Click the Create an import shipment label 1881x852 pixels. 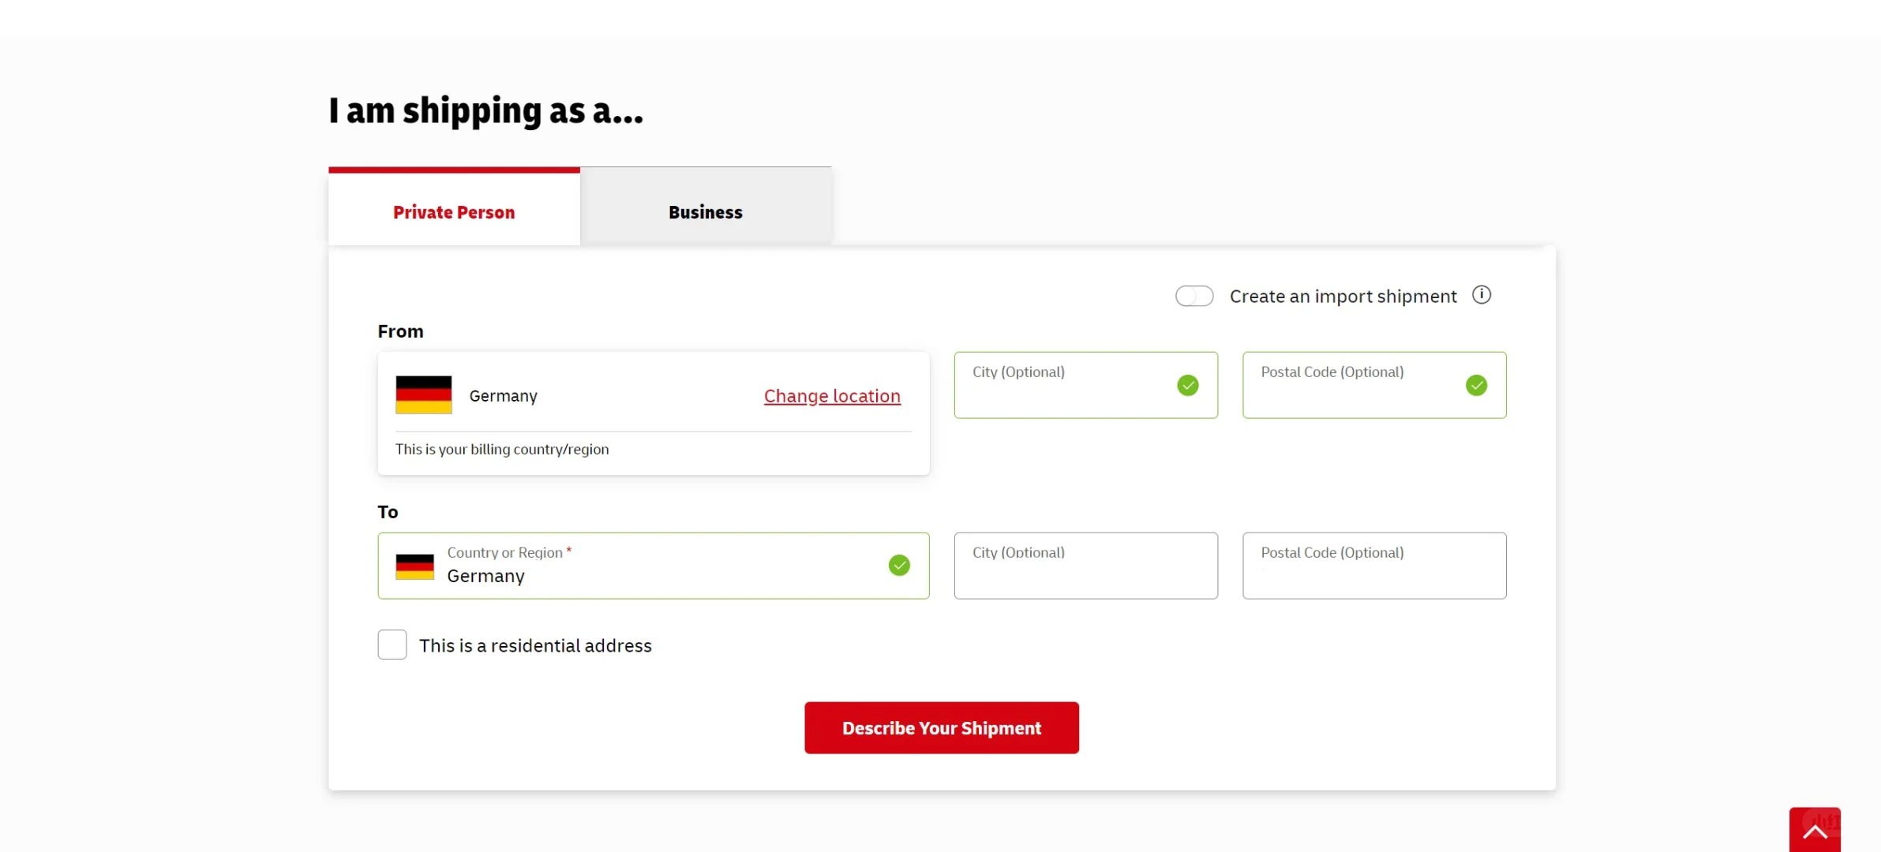[1343, 297]
